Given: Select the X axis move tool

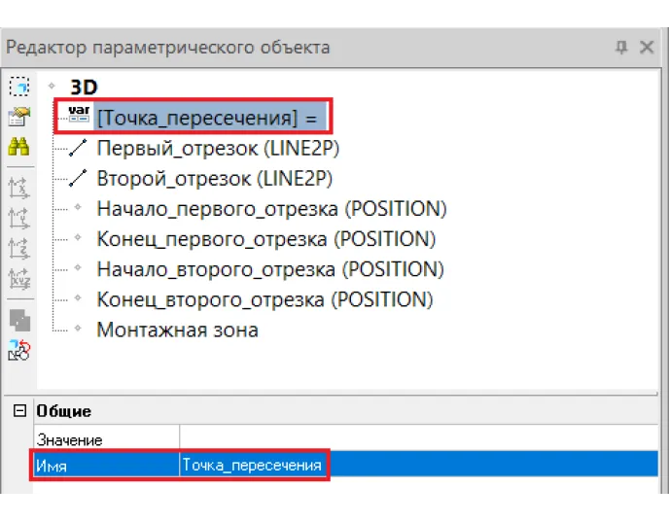Looking at the screenshot, I should tap(19, 188).
